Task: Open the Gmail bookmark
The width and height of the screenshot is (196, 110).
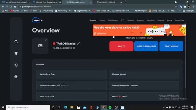Action: (34, 11)
